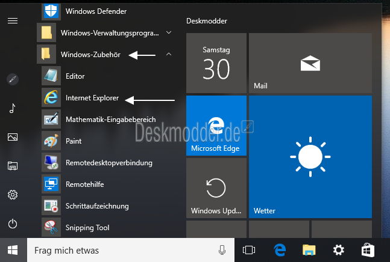The height and width of the screenshot is (262, 390).
Task: Click the microphone icon in search box
Action: click(x=222, y=250)
